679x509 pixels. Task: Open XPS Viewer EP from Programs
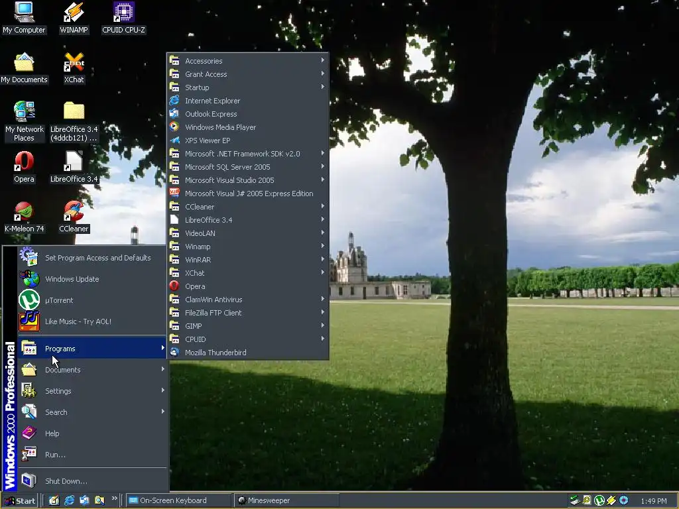click(248, 141)
